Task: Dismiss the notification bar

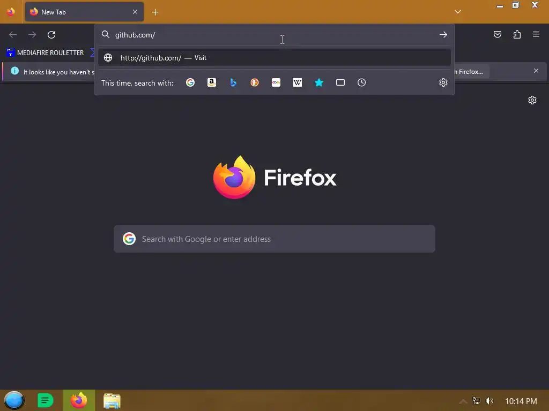Action: tap(536, 71)
